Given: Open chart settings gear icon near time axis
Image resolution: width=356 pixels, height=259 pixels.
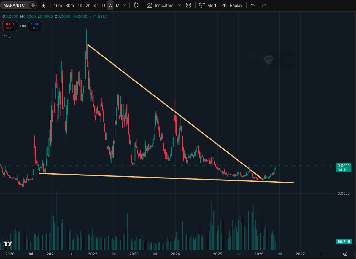Looking at the screenshot, I should (345, 254).
